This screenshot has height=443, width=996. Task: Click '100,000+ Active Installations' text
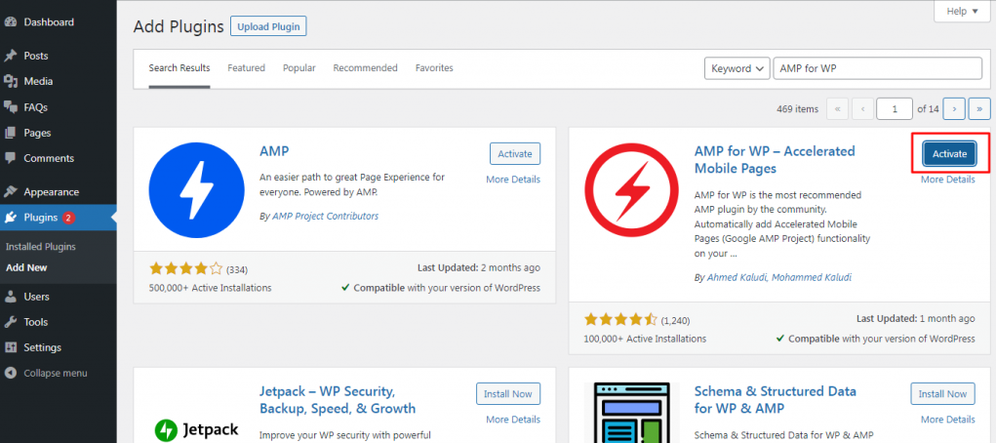coord(645,339)
